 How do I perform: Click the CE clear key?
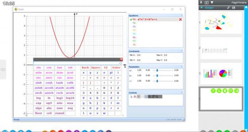(106, 68)
